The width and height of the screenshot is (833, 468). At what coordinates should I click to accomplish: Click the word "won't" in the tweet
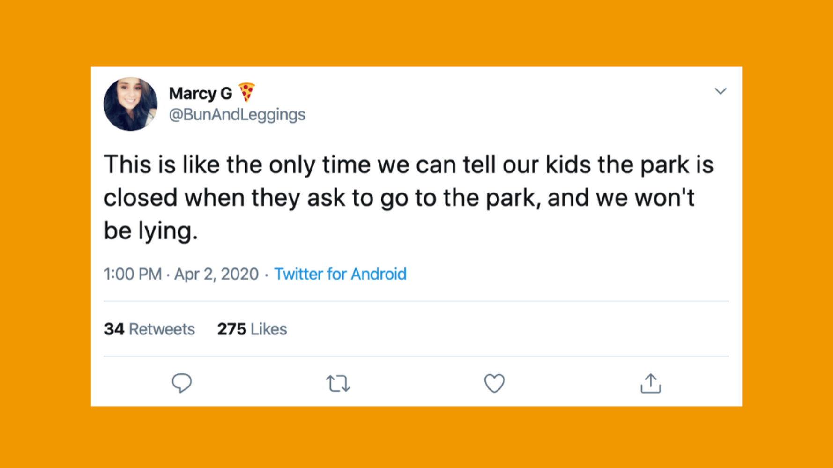pos(664,198)
